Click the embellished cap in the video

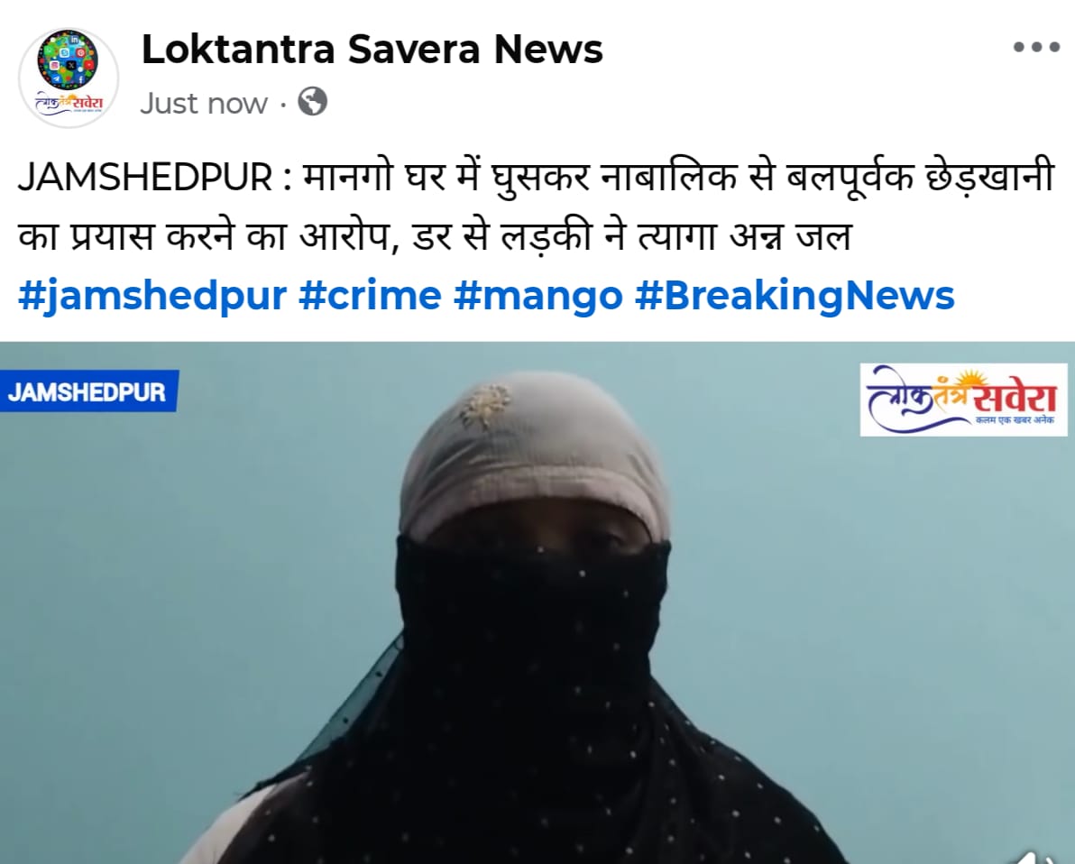click(x=533, y=453)
